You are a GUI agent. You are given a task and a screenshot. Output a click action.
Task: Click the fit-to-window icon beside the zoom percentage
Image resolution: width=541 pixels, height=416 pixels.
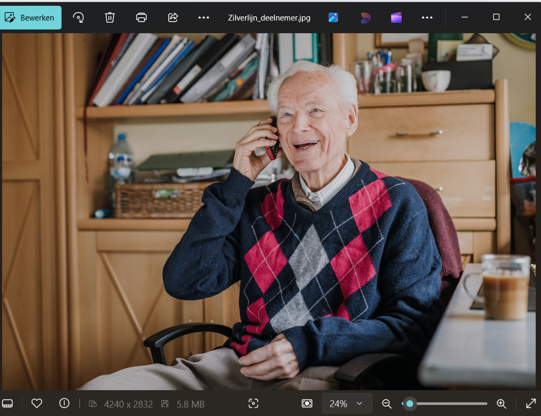307,403
